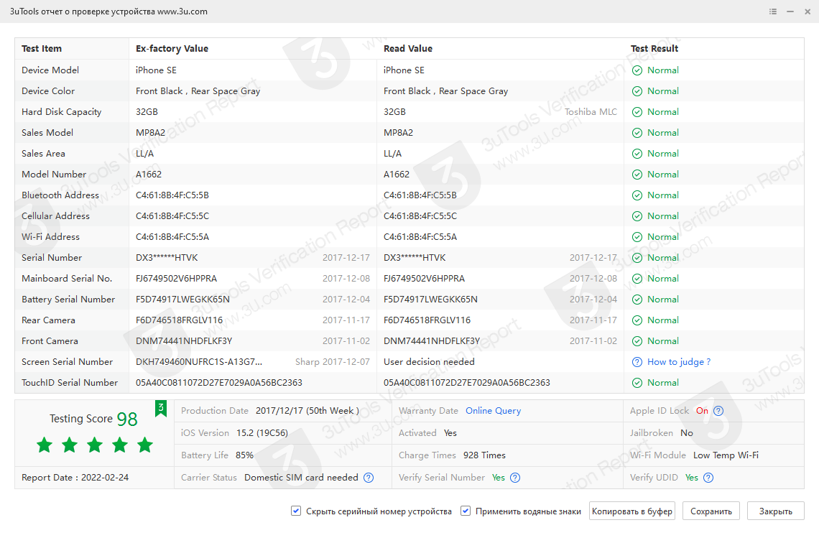Click the iOS Version 15.2 (19C56) value
The width and height of the screenshot is (819, 538).
pos(262,433)
